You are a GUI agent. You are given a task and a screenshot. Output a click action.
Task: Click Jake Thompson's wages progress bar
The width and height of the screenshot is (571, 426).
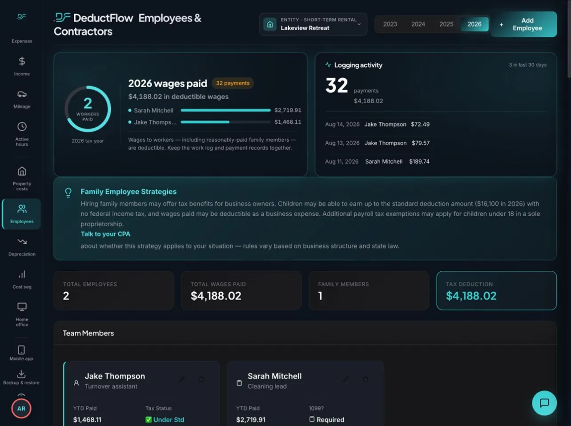[225, 122]
